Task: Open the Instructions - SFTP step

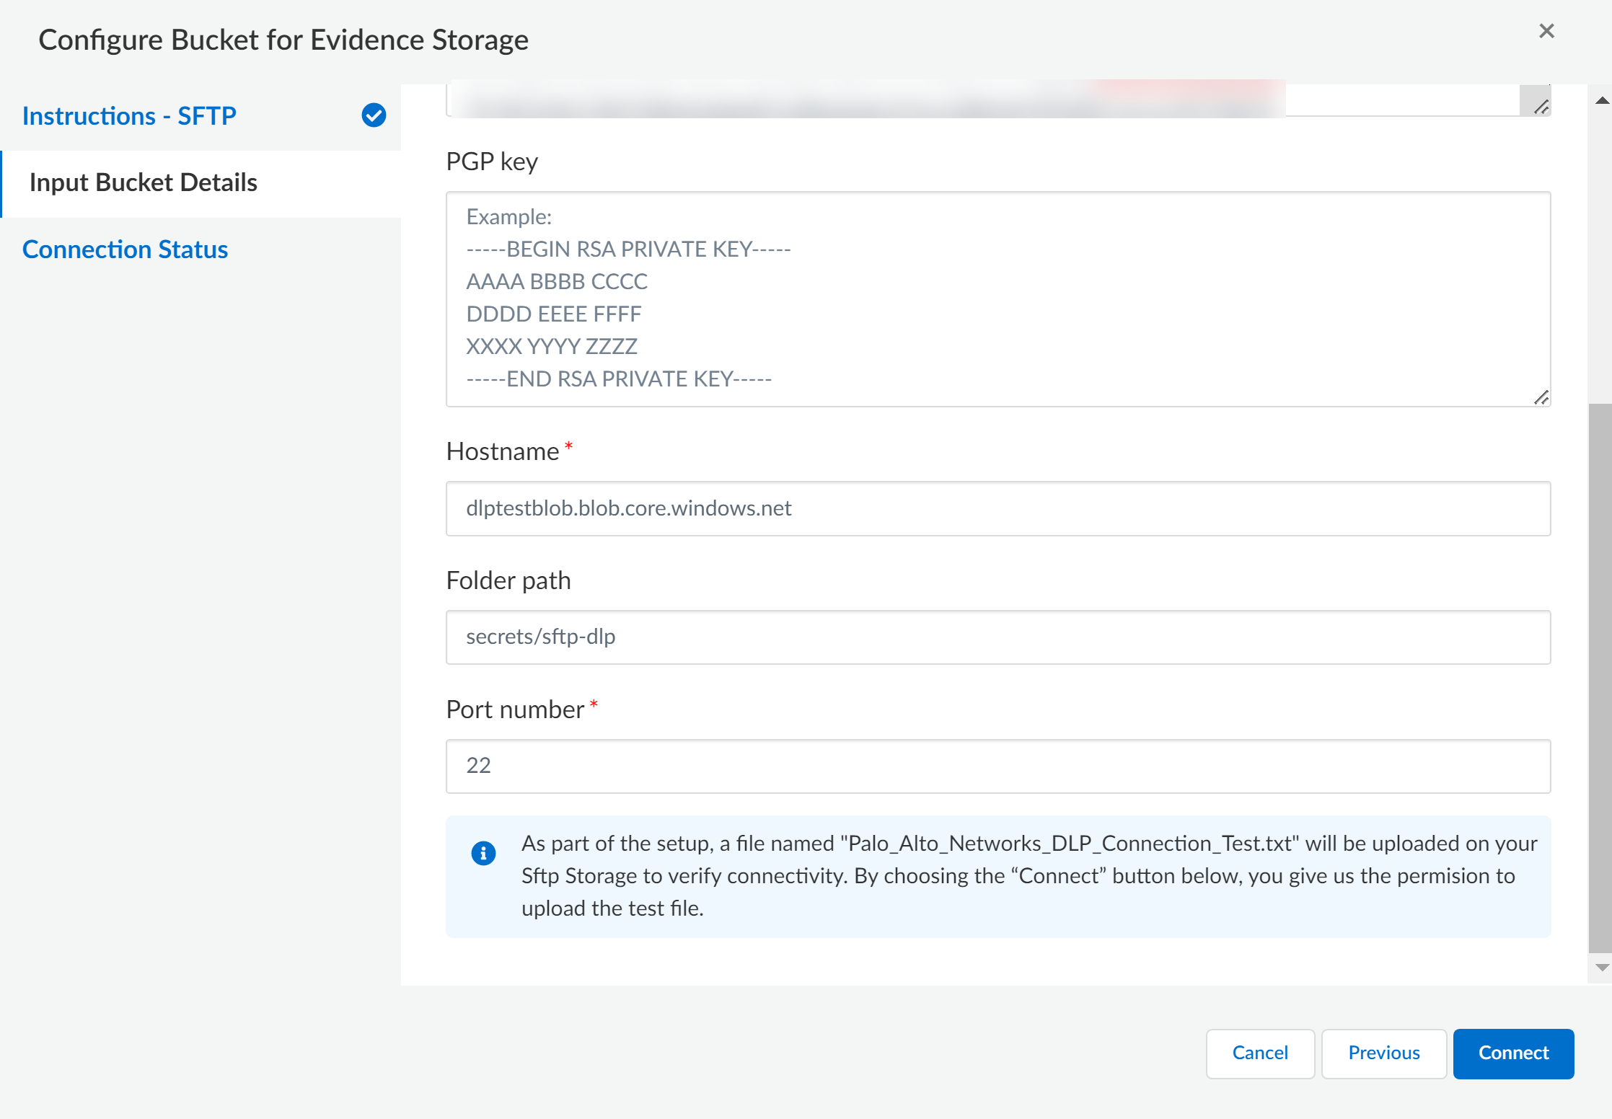Action: (x=129, y=115)
